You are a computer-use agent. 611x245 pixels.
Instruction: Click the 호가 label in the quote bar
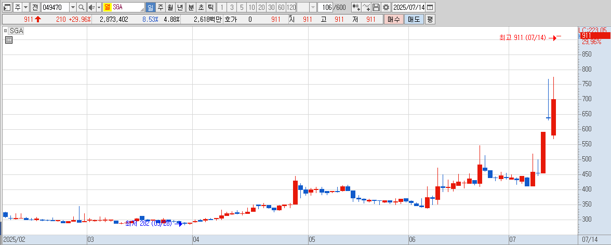coord(230,20)
